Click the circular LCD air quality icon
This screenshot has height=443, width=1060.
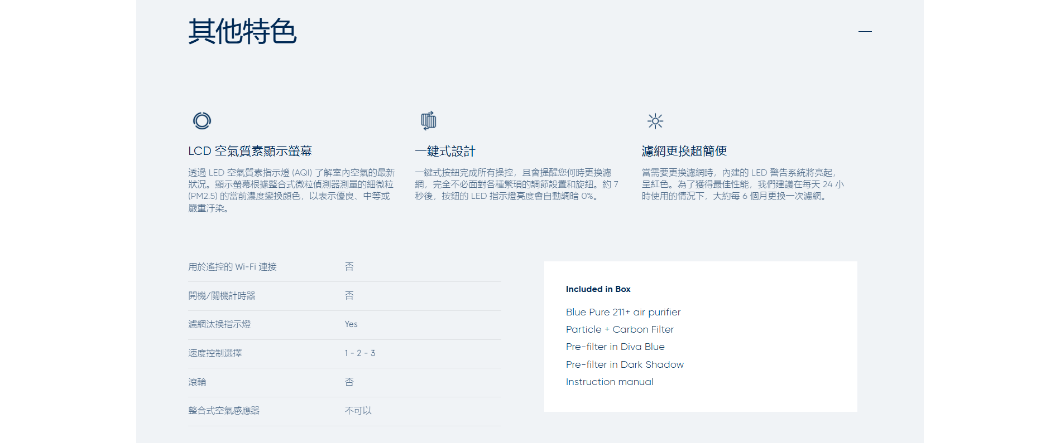(x=202, y=121)
